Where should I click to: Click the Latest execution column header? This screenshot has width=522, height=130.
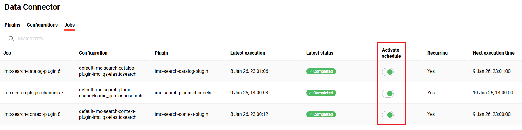pyautogui.click(x=248, y=53)
